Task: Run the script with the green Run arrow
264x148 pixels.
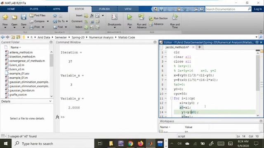Action: (x=130, y=17)
